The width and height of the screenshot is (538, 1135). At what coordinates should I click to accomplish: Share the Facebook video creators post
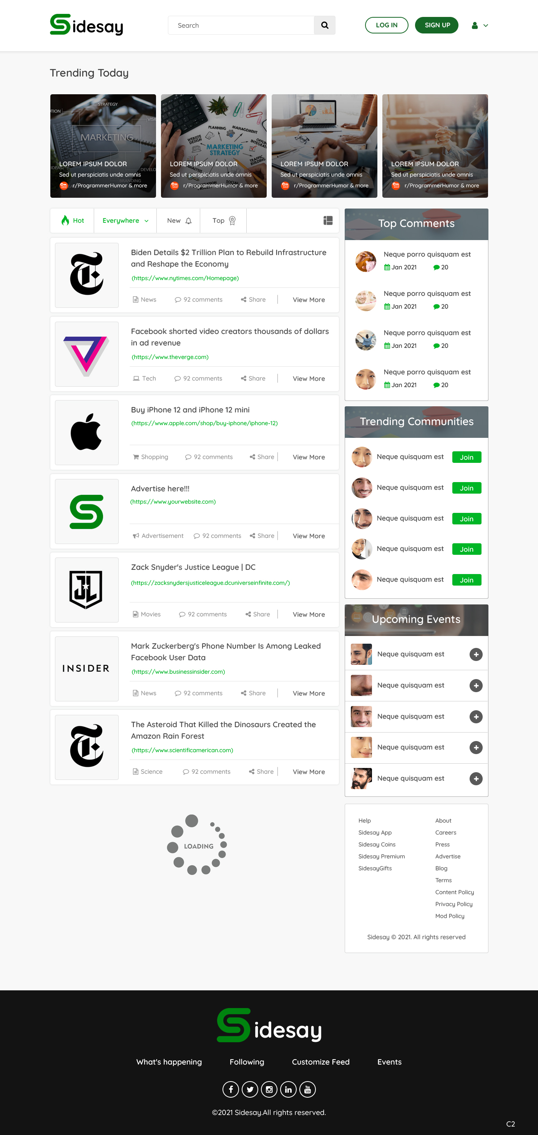253,378
